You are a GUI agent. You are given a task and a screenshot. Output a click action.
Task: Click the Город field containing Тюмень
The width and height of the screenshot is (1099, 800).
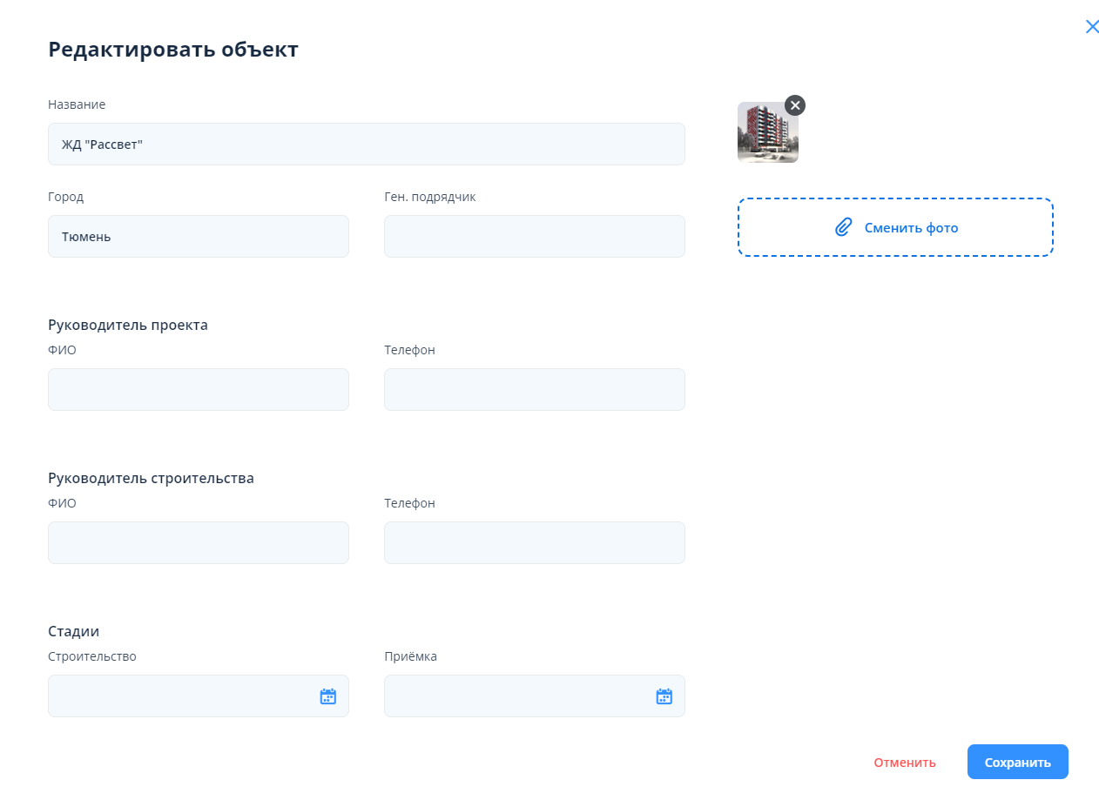(198, 237)
